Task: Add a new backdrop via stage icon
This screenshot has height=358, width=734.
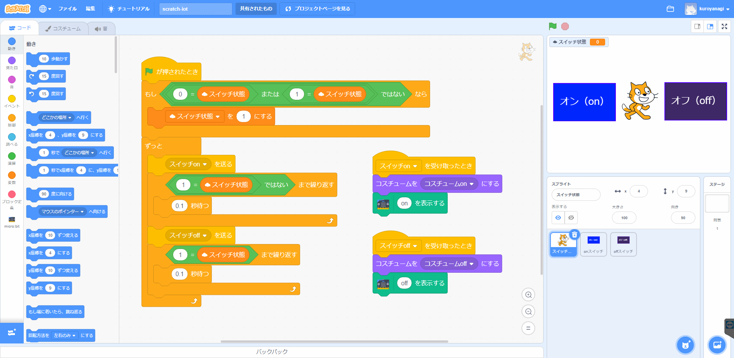Action: point(717,345)
